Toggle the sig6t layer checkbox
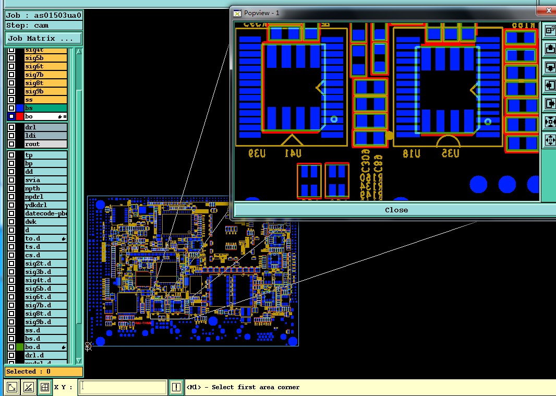Screen dimensions: 556x396 tap(11, 66)
